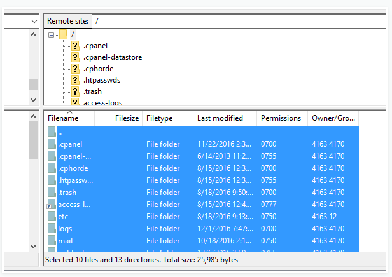Select the etc folder name in file list
The image size is (392, 277).
tap(63, 217)
